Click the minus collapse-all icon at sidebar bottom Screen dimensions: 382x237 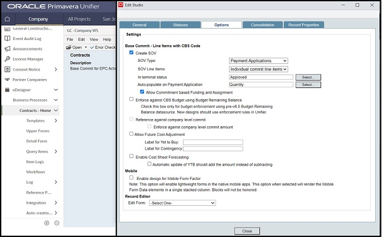57,223
